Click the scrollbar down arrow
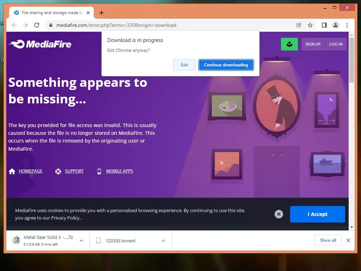Screen dimensions: 361x271 pyautogui.click(x=351, y=227)
